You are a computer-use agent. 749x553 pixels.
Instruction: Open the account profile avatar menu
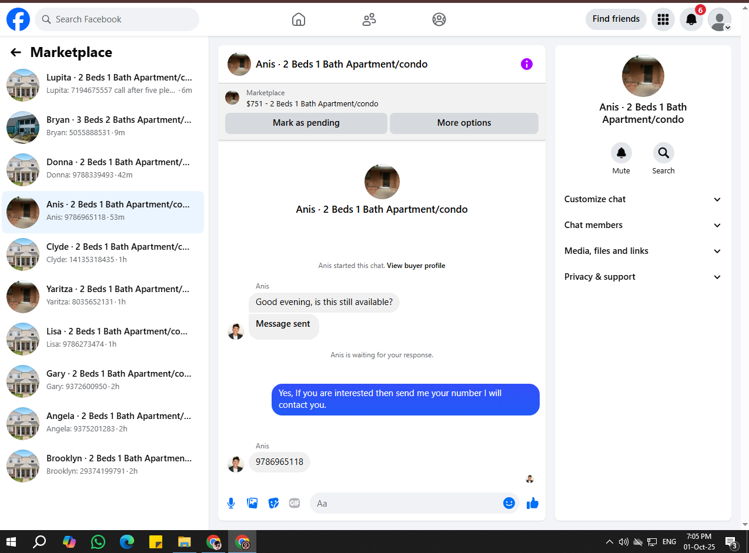(720, 19)
